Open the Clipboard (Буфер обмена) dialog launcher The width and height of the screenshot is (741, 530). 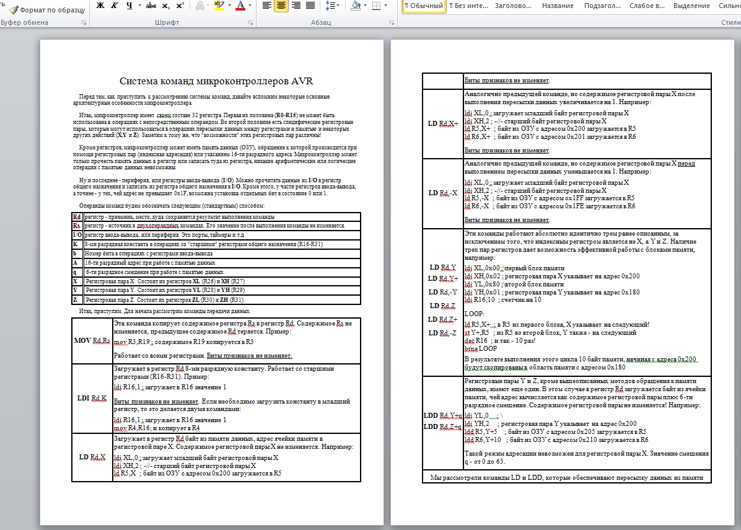(x=84, y=23)
